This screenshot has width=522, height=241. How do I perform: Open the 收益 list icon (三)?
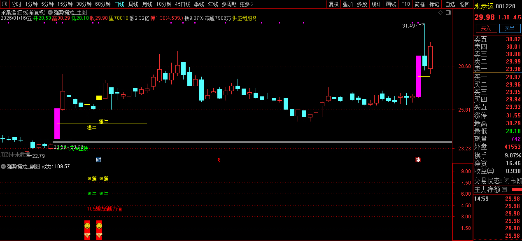click(x=491, y=171)
